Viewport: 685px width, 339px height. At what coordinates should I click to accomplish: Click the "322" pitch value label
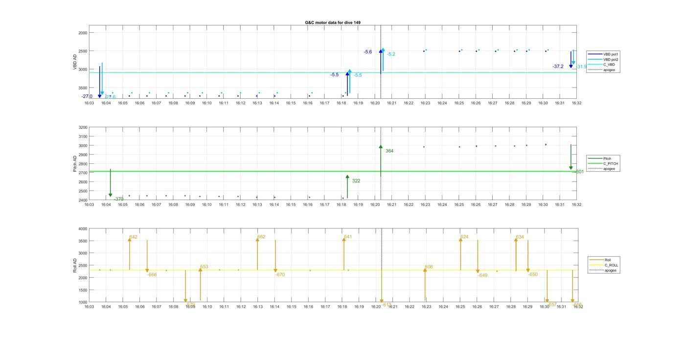[x=356, y=181]
